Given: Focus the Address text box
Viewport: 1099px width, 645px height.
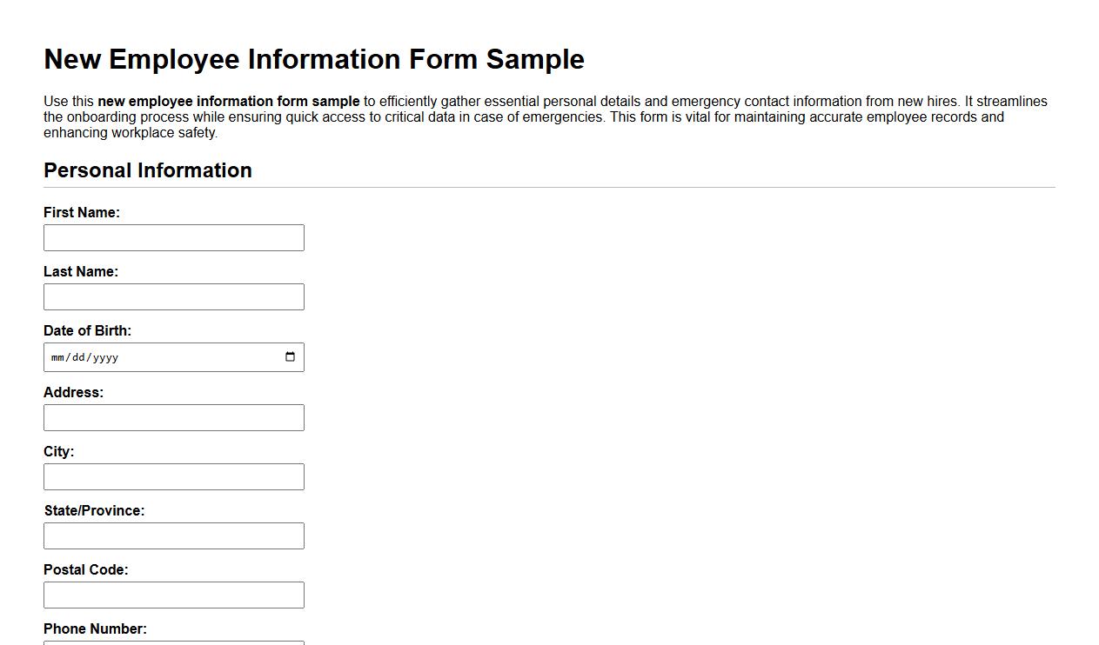Looking at the screenshot, I should tap(173, 417).
